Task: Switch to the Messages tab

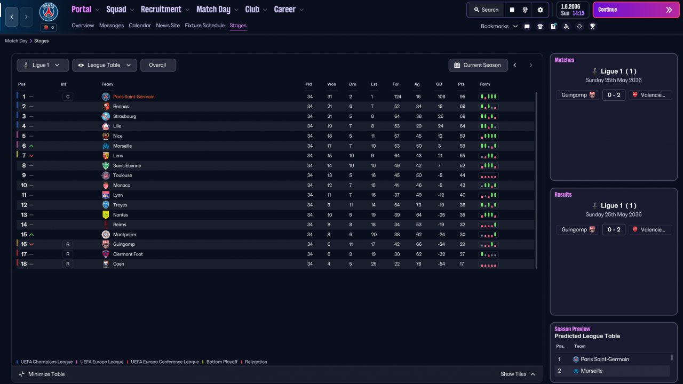Action: click(x=112, y=26)
